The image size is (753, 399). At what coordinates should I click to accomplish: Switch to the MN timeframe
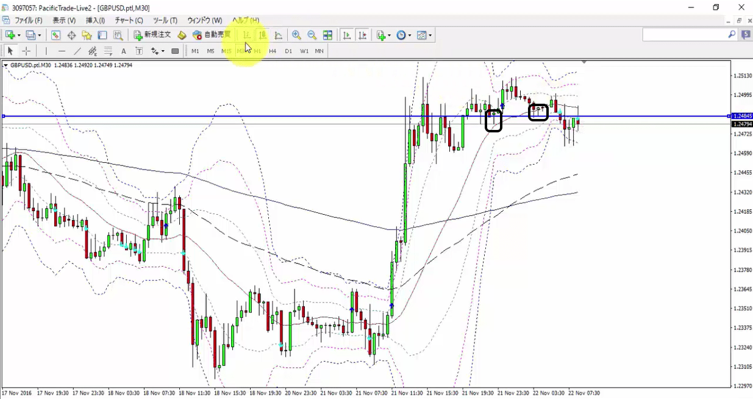tap(319, 51)
